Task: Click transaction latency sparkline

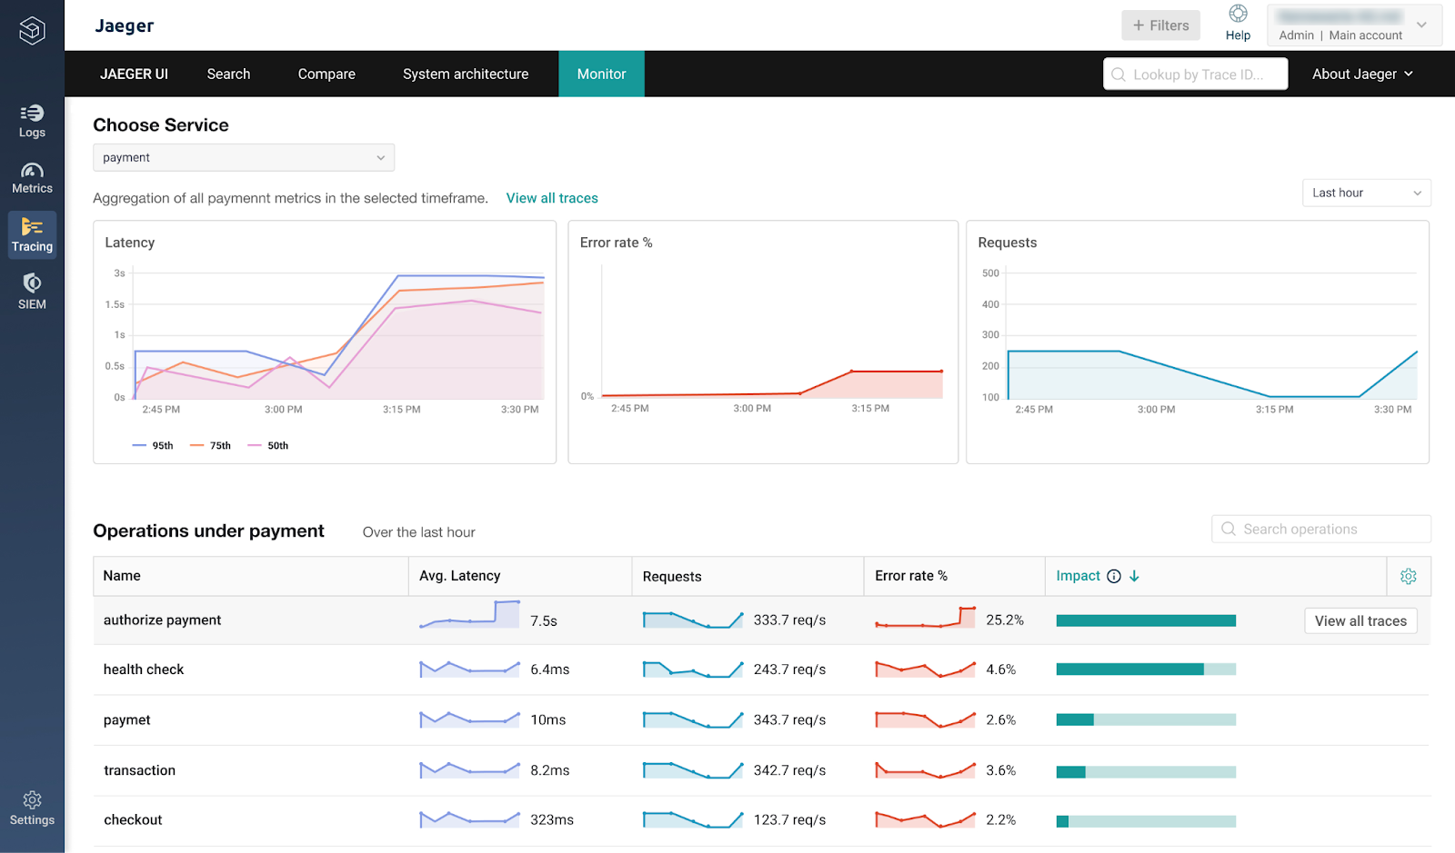Action: (x=469, y=770)
